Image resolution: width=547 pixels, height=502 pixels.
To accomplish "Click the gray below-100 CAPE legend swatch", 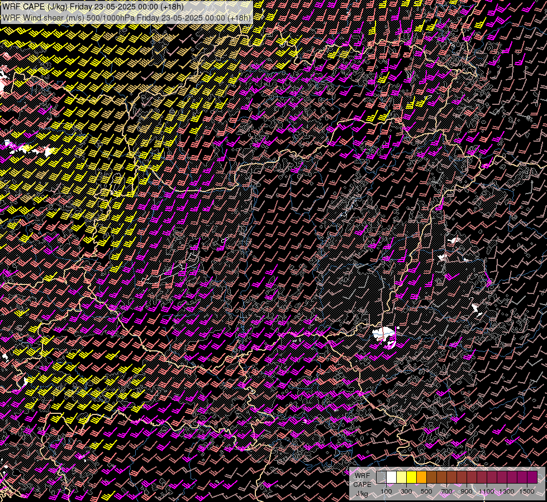I will (381, 477).
